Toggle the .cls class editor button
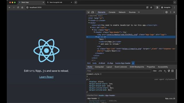 160,71
